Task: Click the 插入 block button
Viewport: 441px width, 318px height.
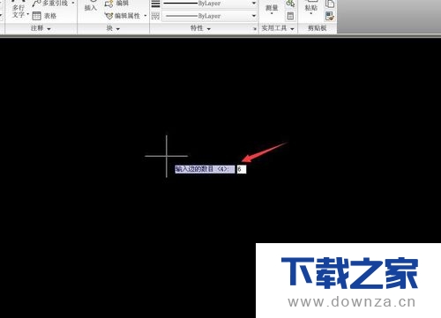Action: pyautogui.click(x=91, y=7)
